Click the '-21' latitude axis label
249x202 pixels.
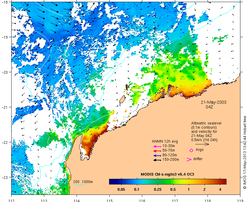[x=4, y=107]
